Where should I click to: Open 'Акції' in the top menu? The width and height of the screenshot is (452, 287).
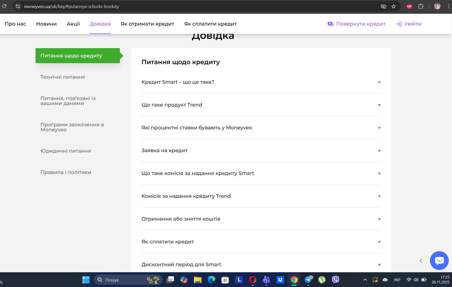pos(73,24)
